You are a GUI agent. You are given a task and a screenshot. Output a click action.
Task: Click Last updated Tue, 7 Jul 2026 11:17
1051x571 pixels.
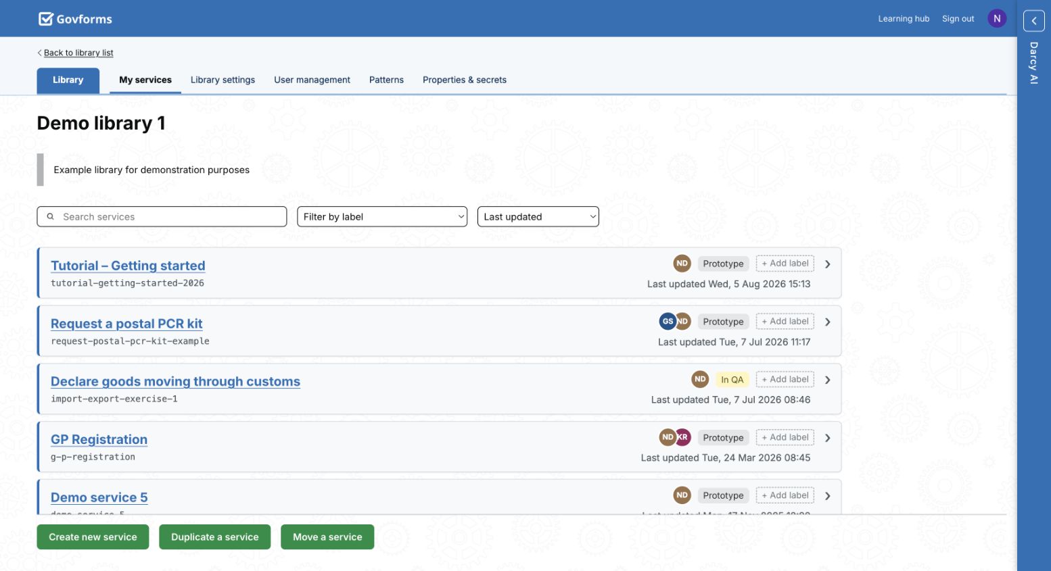734,342
